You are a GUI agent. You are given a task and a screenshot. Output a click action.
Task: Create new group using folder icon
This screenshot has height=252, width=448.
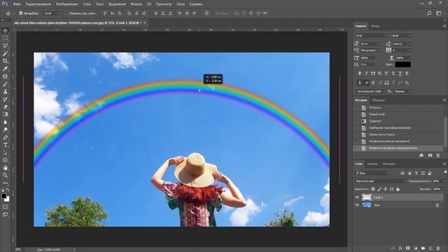[423, 248]
